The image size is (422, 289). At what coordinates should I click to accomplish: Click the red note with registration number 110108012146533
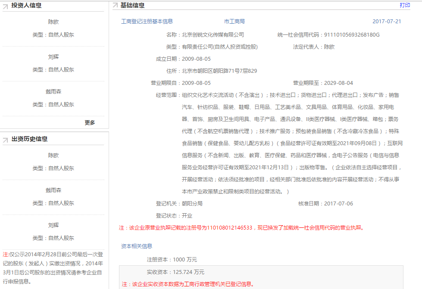tap(242, 228)
